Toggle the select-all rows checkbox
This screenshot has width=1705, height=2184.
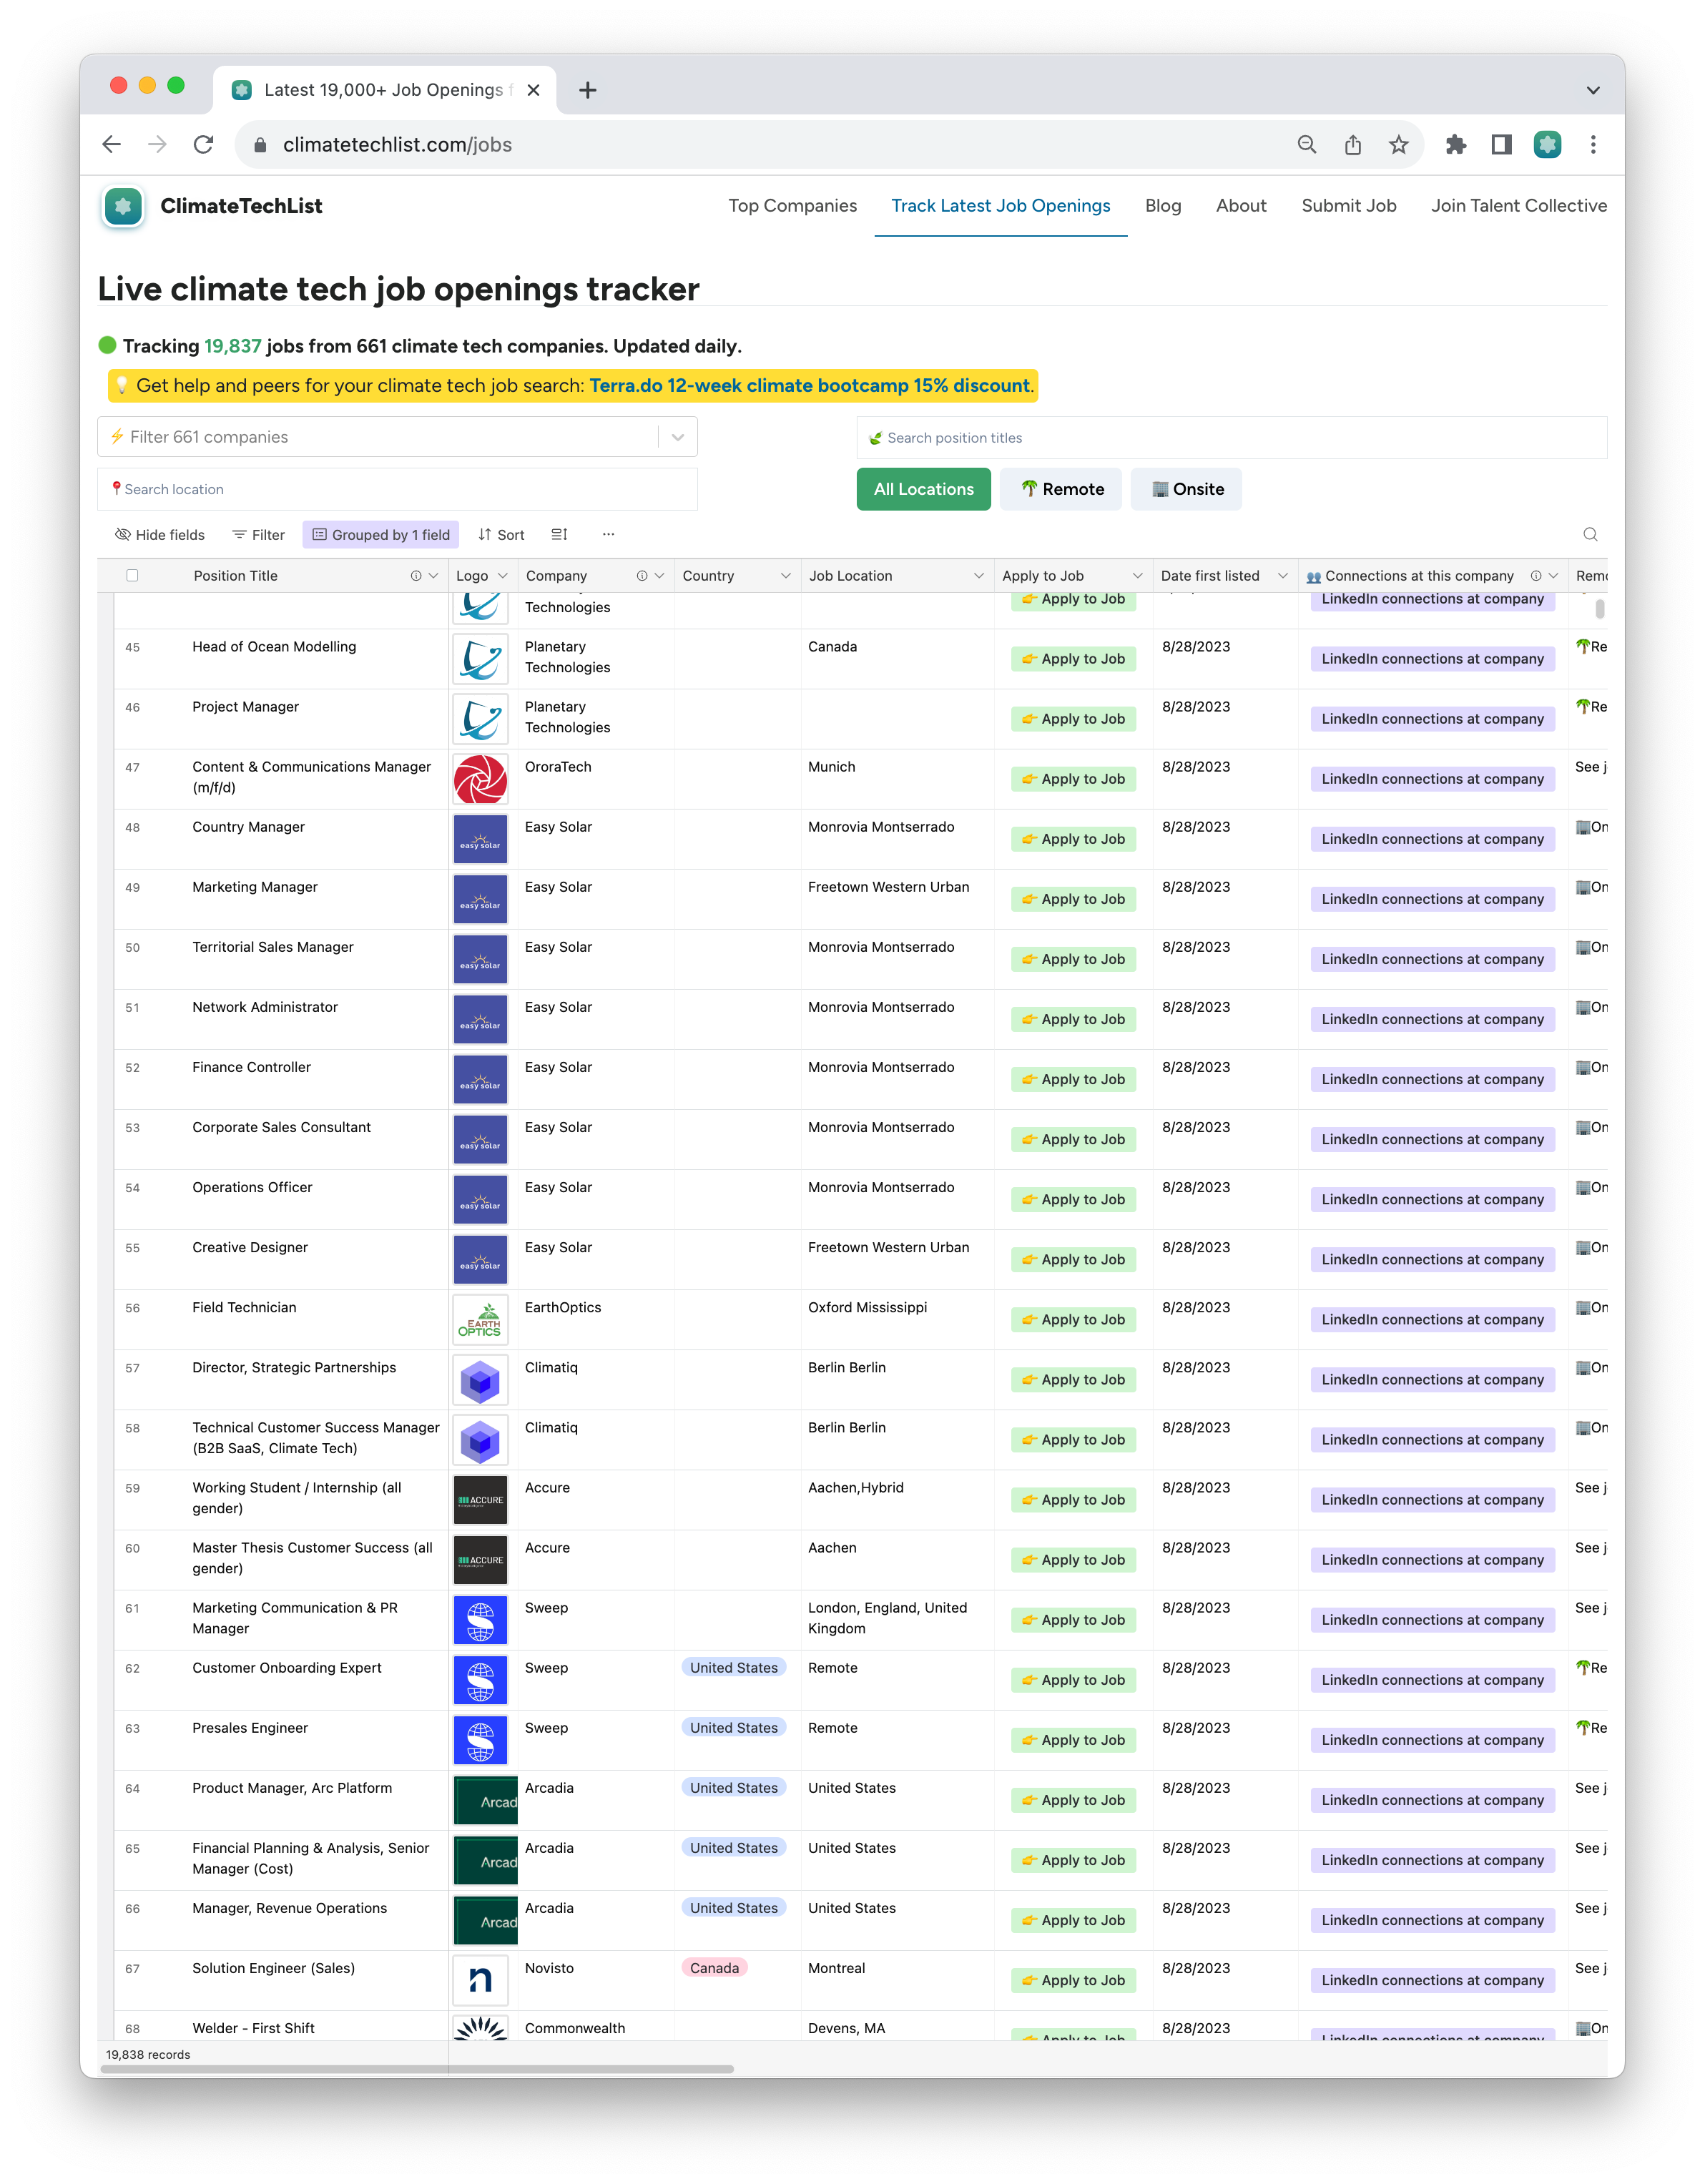(132, 576)
